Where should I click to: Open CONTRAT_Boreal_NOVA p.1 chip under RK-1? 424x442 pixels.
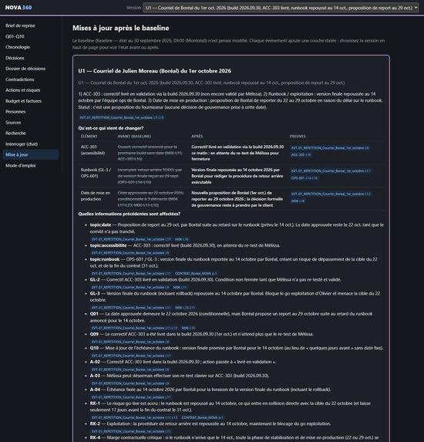pyautogui.click(x=202, y=417)
